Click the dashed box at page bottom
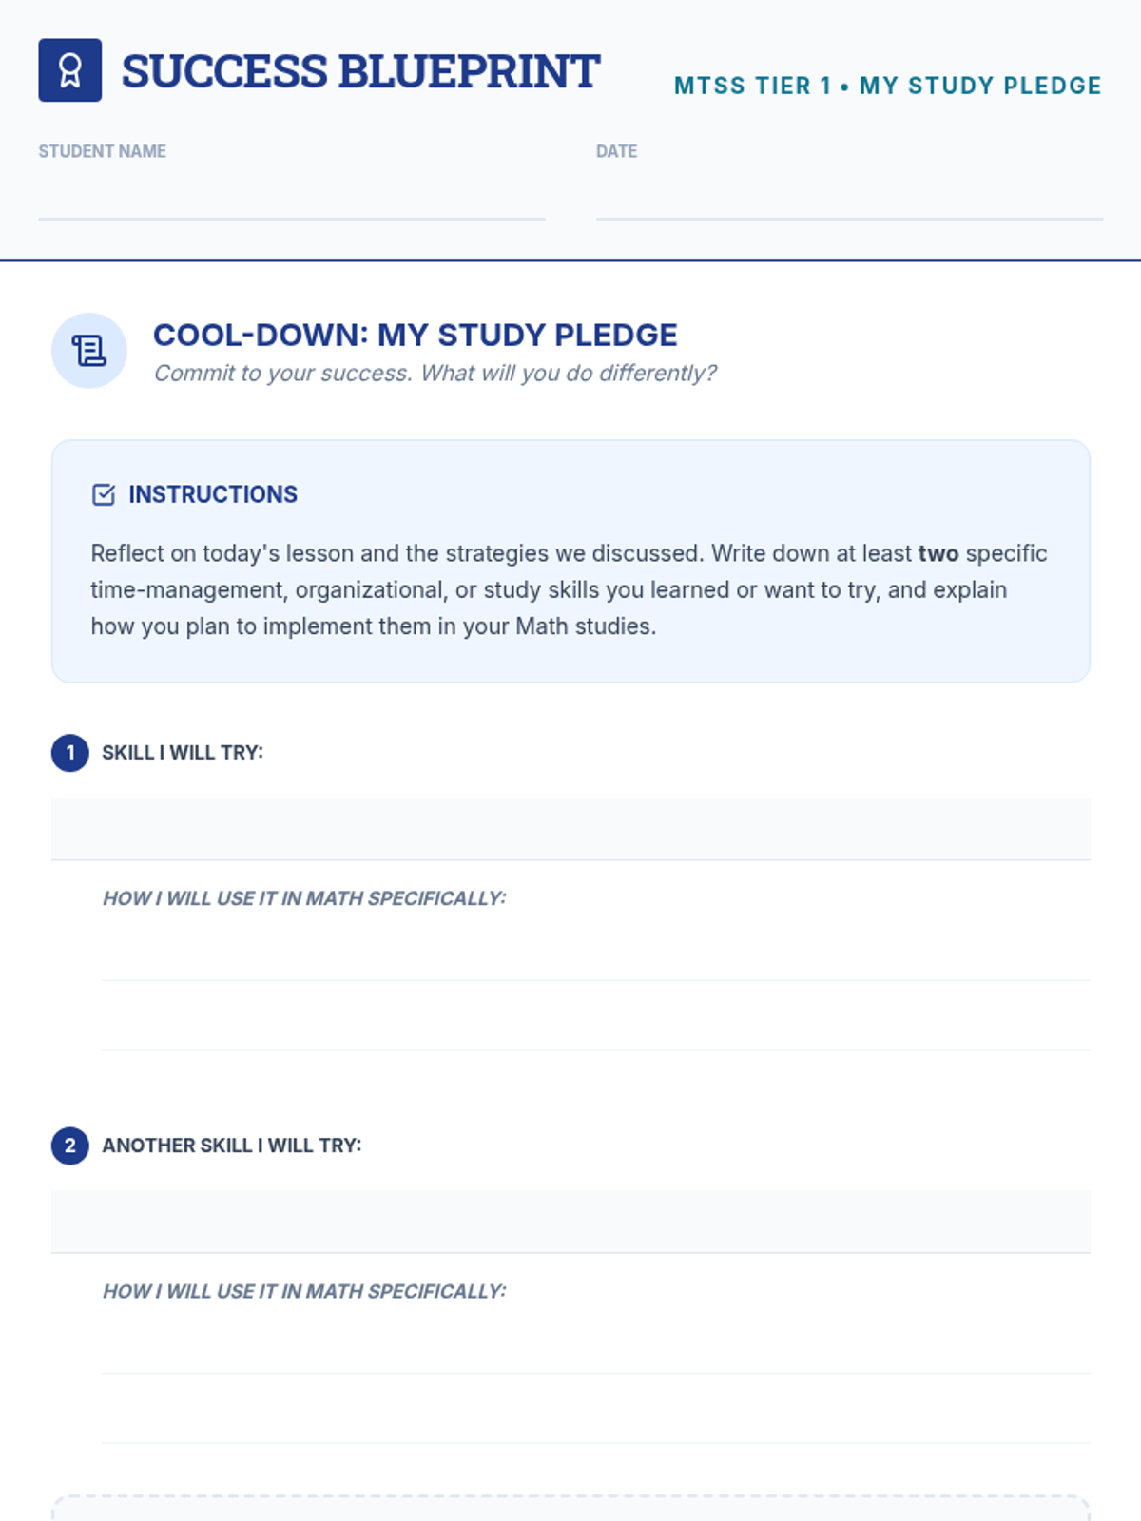Screen dimensions: 1141x1521 click(x=570, y=1509)
